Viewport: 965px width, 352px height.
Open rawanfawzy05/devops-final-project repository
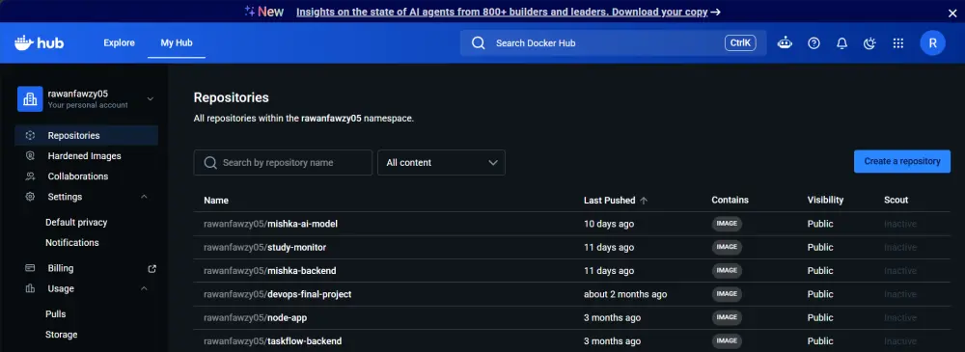point(278,294)
